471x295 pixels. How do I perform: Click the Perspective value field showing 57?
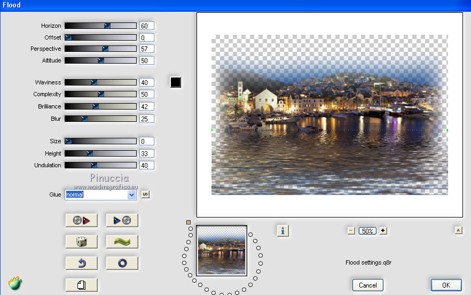click(x=146, y=49)
